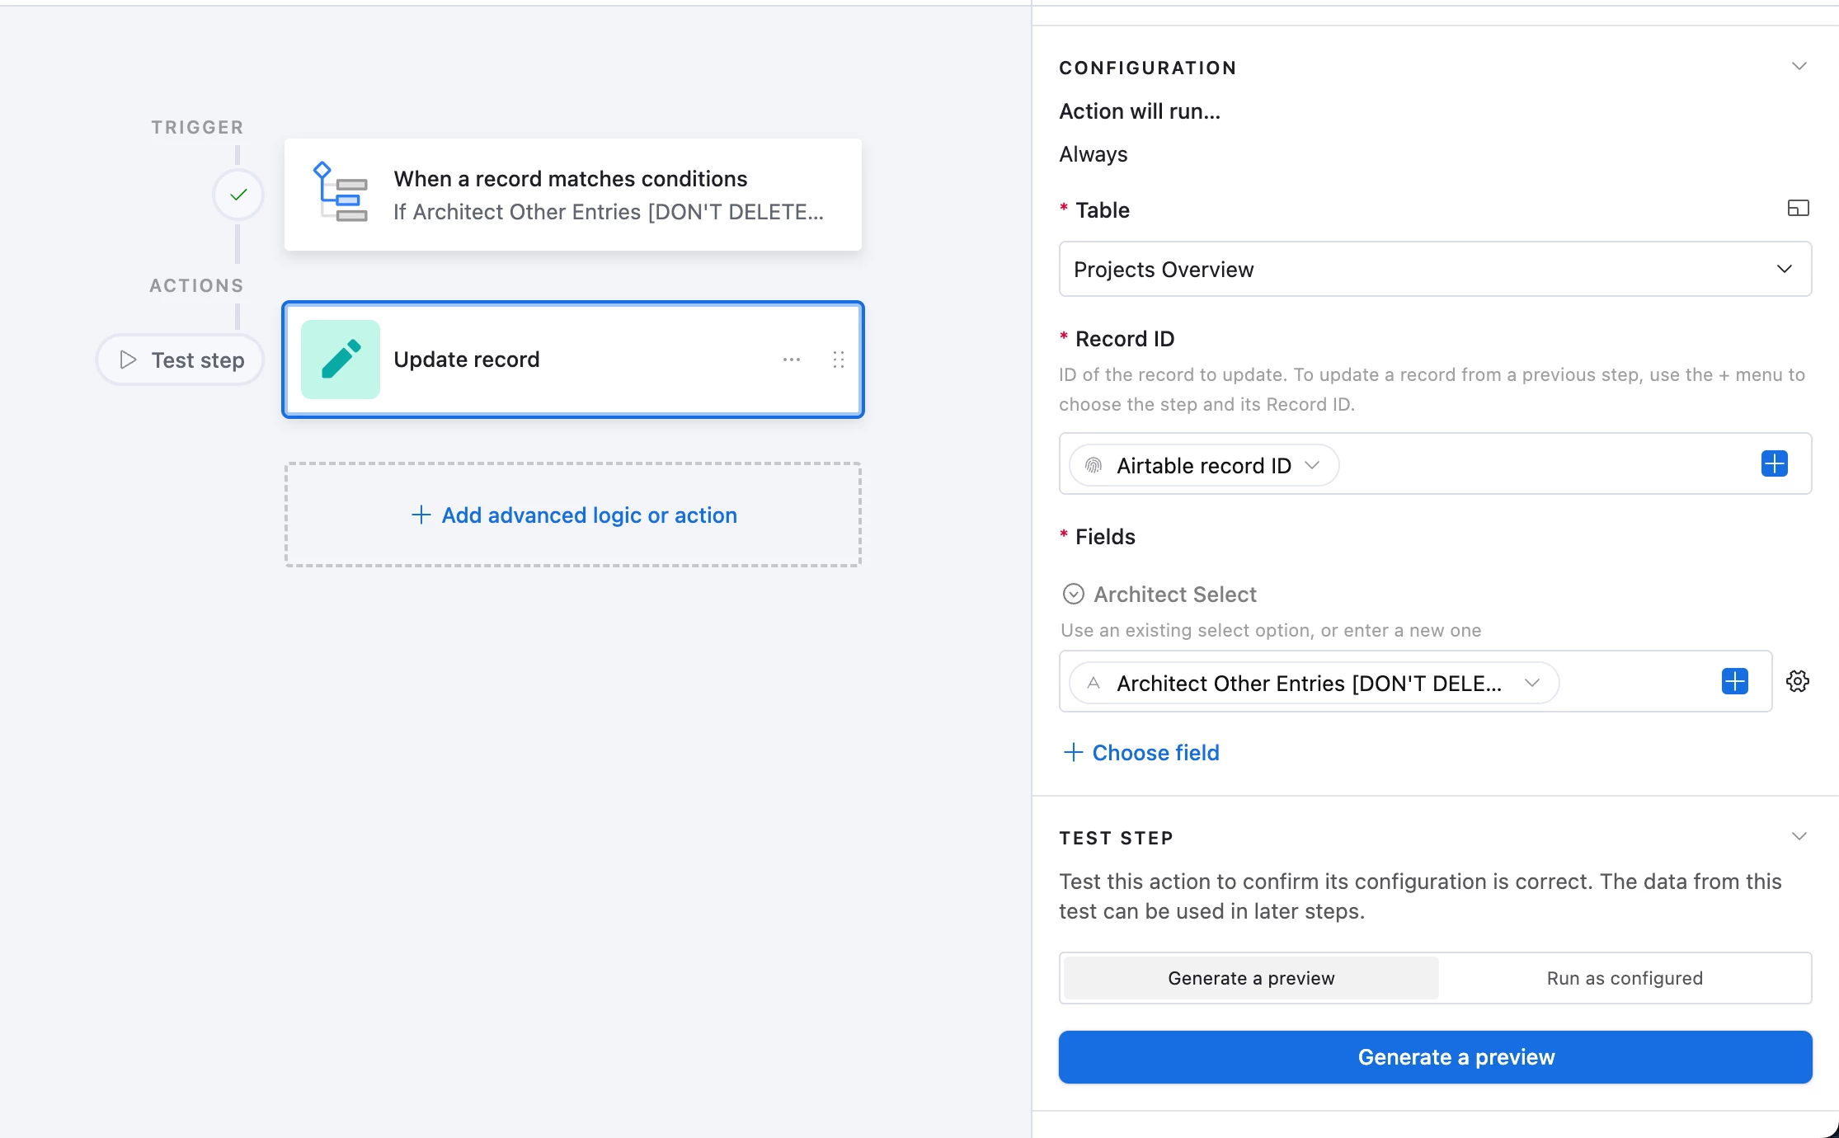Open Architect Other Entries token dropdown
Image resolution: width=1839 pixels, height=1138 pixels.
(x=1531, y=683)
